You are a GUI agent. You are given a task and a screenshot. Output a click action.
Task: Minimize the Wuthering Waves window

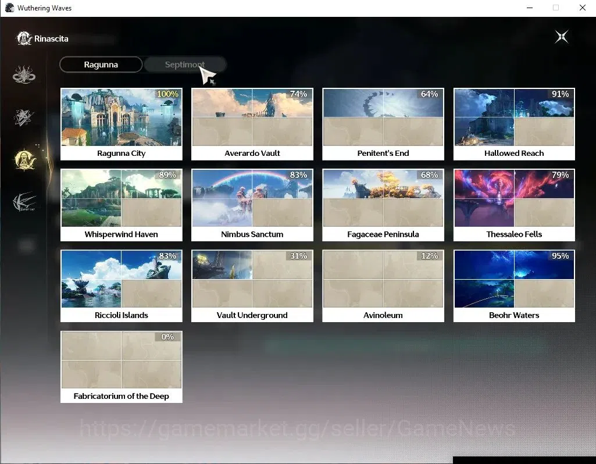pyautogui.click(x=530, y=8)
